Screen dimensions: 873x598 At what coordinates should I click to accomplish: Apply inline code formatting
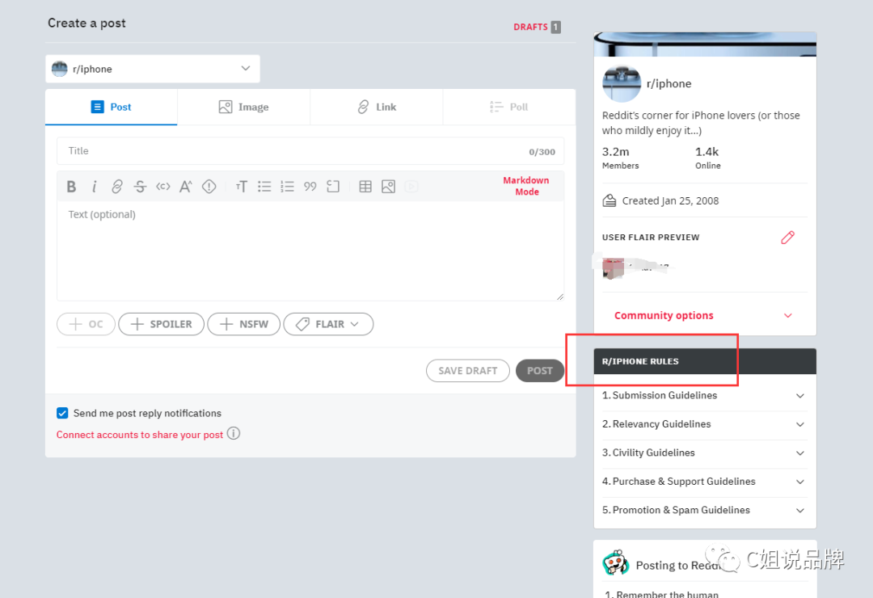pyautogui.click(x=162, y=187)
